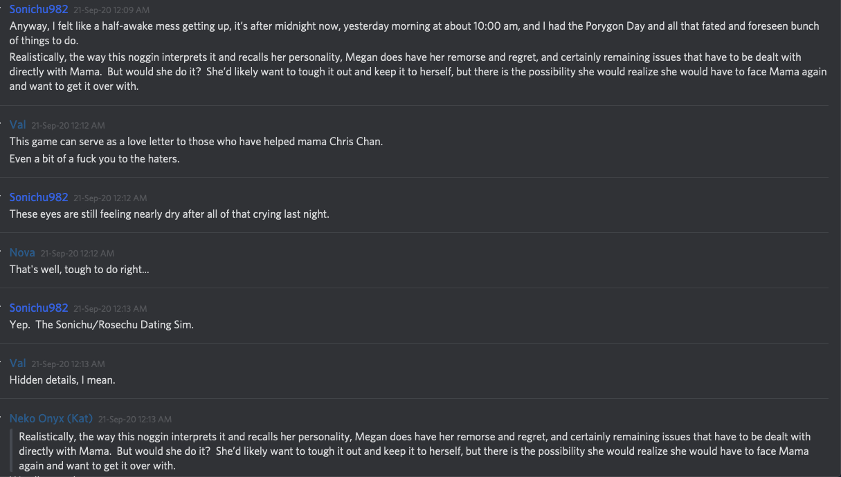Select the "Yep. The Sonichu/Rosechu Dating Sim." message
Viewport: 841px width, 477px height.
[101, 325]
